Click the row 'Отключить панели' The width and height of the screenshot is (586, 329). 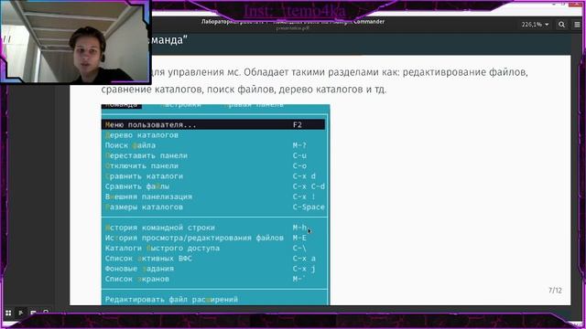click(213, 166)
